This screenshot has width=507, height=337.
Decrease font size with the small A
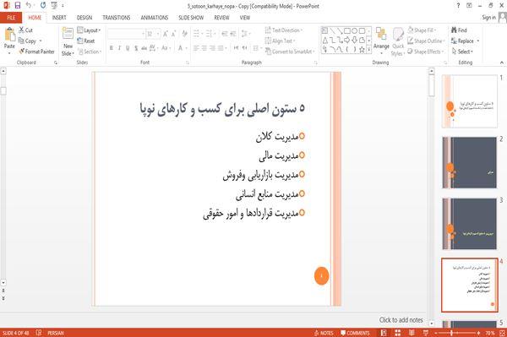click(173, 34)
